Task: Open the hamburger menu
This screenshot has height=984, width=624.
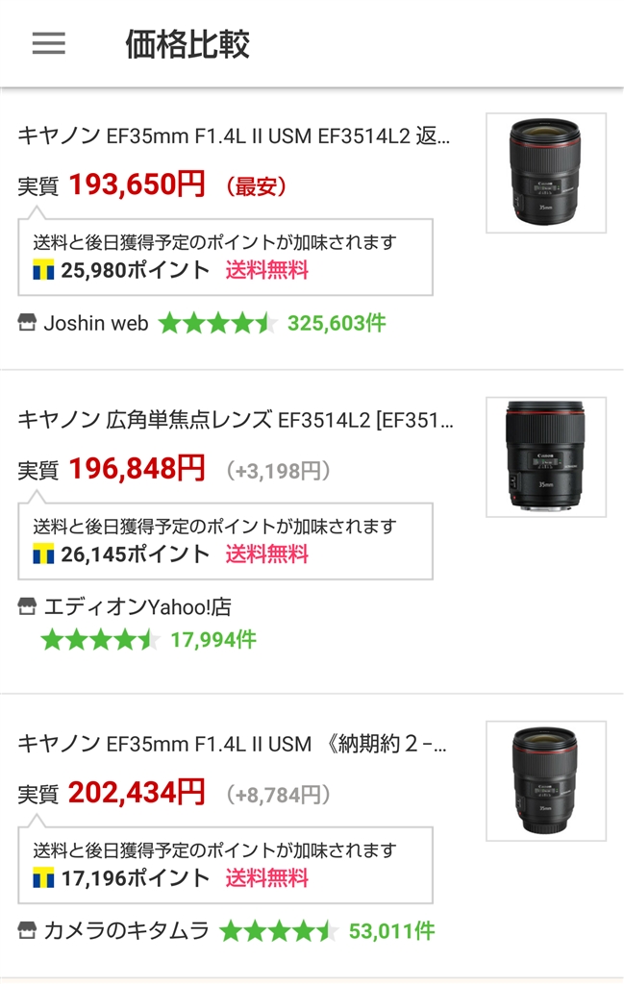Action: pyautogui.click(x=49, y=43)
